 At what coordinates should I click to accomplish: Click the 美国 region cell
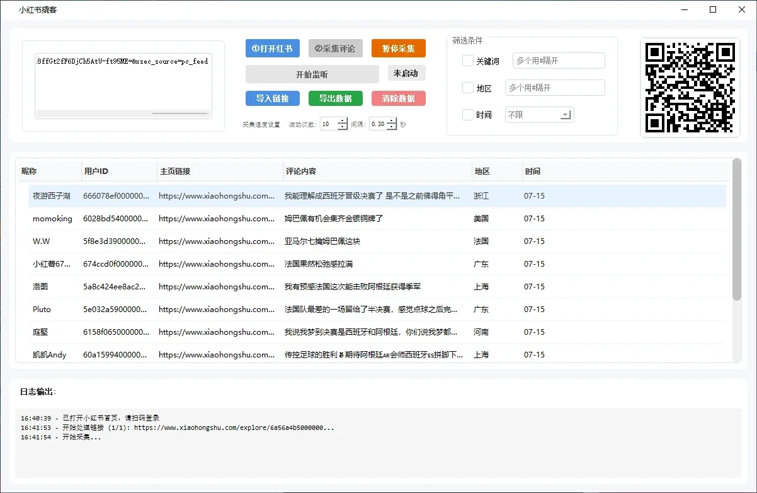click(481, 219)
